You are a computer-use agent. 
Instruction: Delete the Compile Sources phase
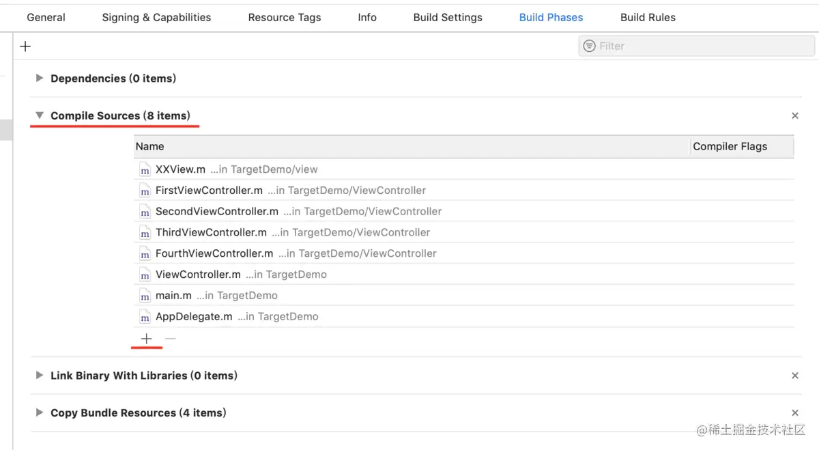pos(794,116)
